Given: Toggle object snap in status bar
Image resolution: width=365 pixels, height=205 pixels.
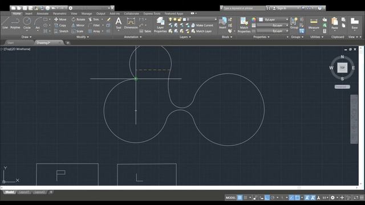Looking at the screenshot, I should tap(297, 198).
